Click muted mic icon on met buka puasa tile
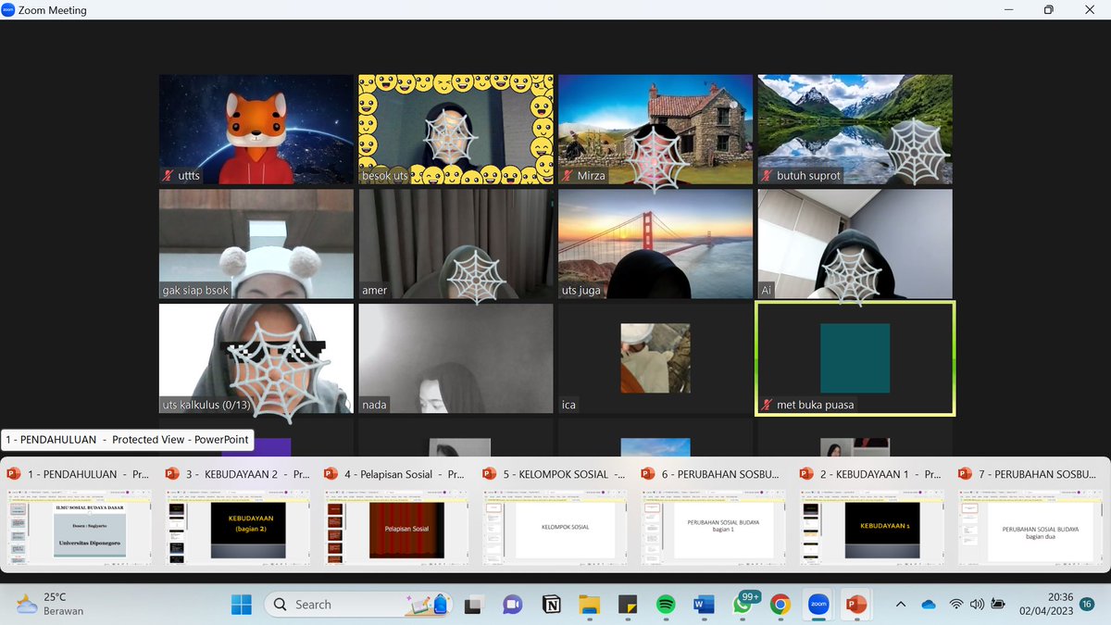Image resolution: width=1111 pixels, height=625 pixels. (768, 405)
